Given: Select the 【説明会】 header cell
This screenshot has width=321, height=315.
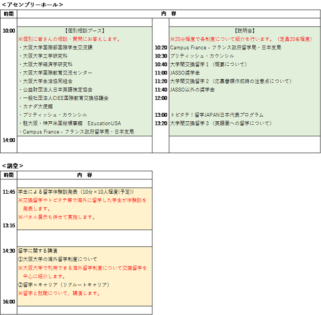Looking at the screenshot, I should pyautogui.click(x=245, y=31).
